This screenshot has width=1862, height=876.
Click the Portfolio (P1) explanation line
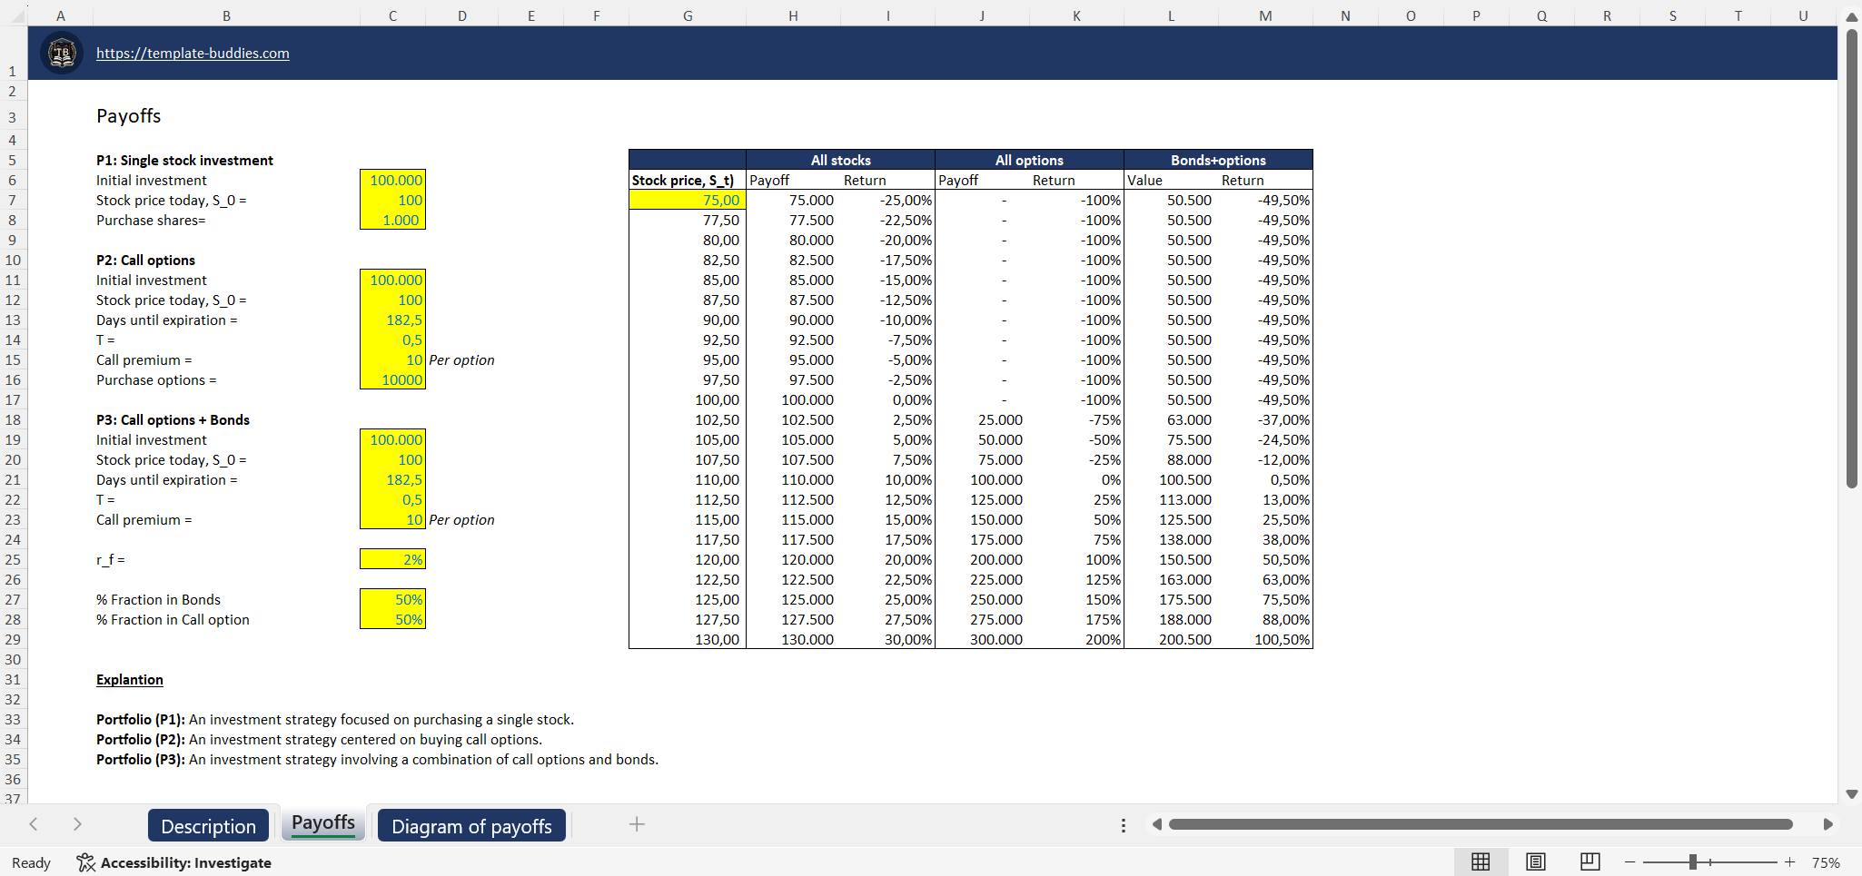[x=335, y=720]
